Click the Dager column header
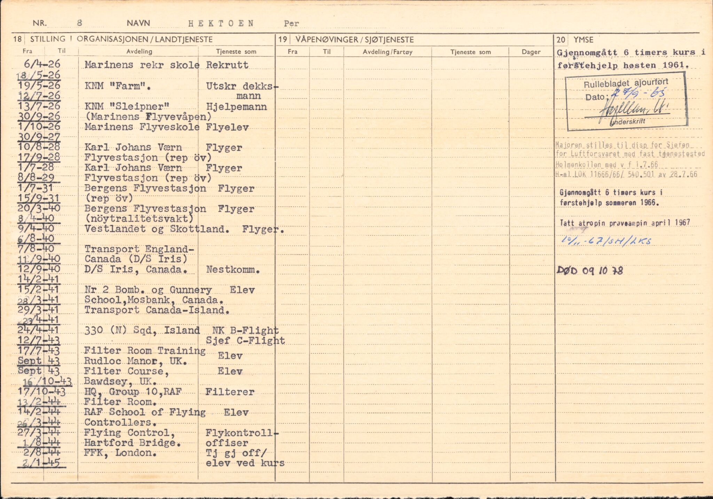The width and height of the screenshot is (713, 499). [531, 52]
